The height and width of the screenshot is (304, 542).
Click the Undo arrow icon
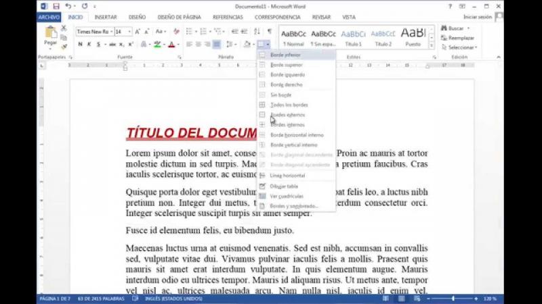[x=68, y=6]
